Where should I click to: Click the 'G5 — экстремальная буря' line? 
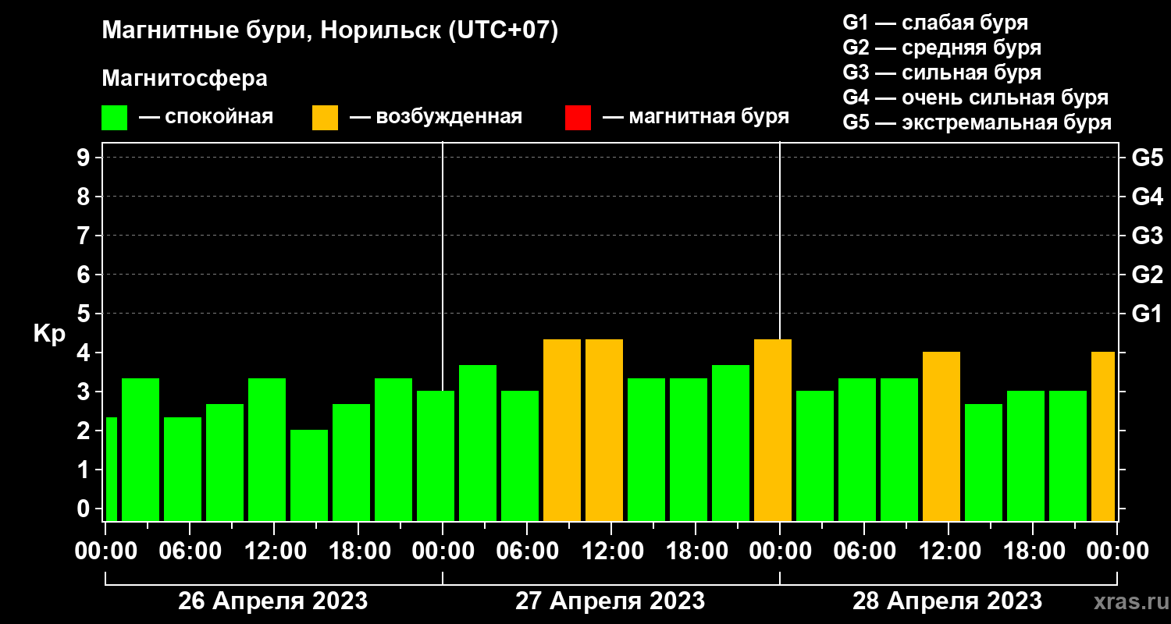[977, 123]
